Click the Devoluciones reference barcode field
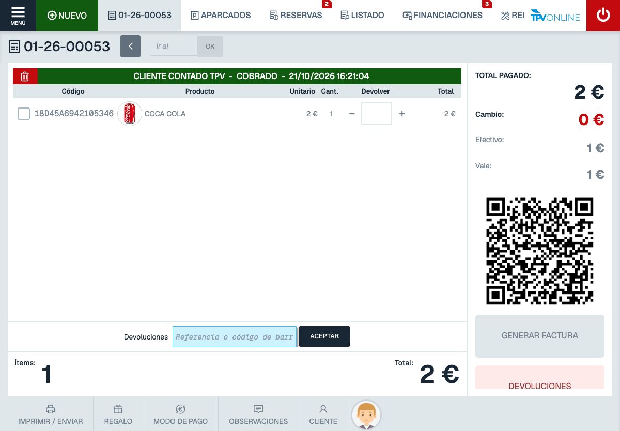Image resolution: width=620 pixels, height=431 pixels. point(235,336)
